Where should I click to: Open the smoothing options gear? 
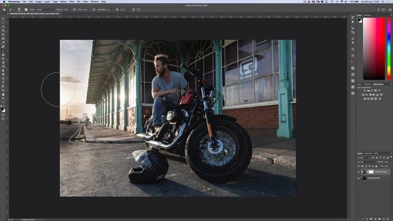(x=117, y=10)
